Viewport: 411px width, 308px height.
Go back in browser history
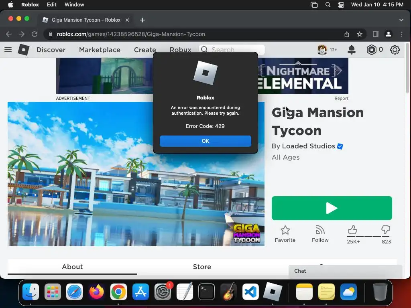tap(9, 34)
